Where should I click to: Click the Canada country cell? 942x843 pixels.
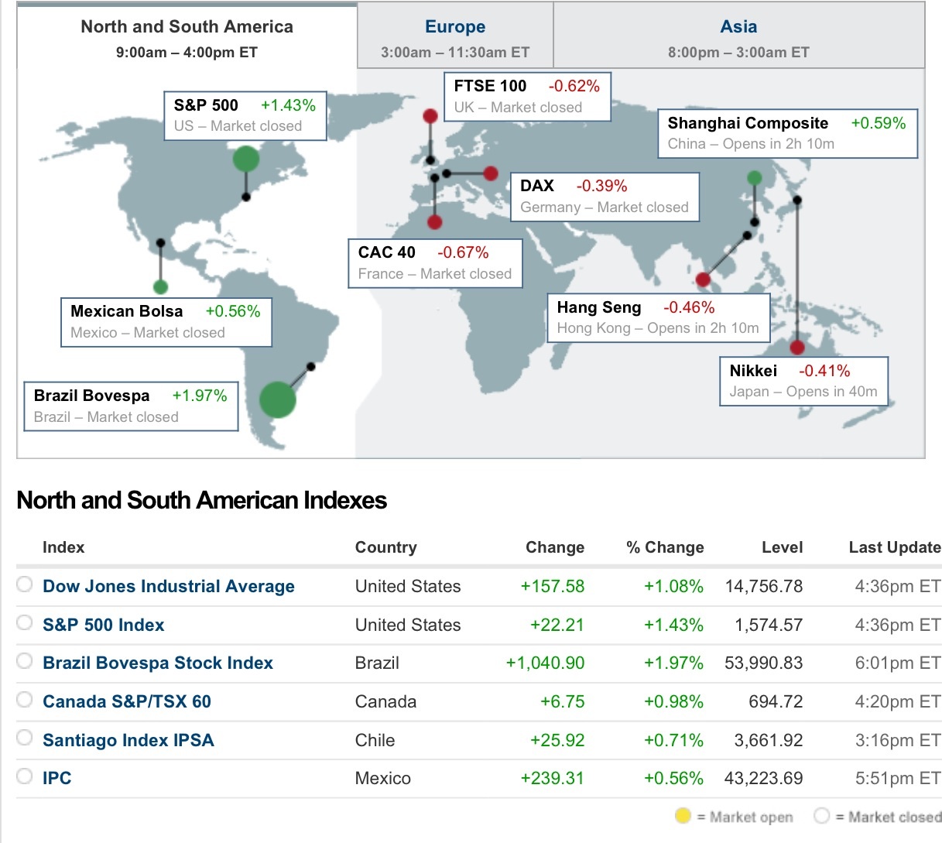click(385, 701)
